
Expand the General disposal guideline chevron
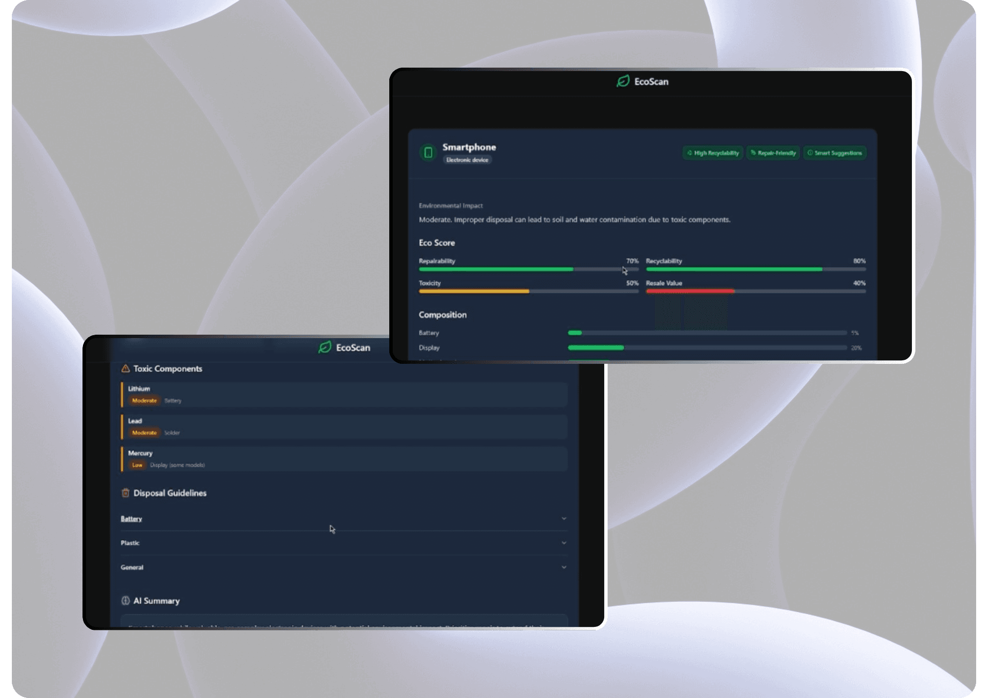(x=564, y=567)
